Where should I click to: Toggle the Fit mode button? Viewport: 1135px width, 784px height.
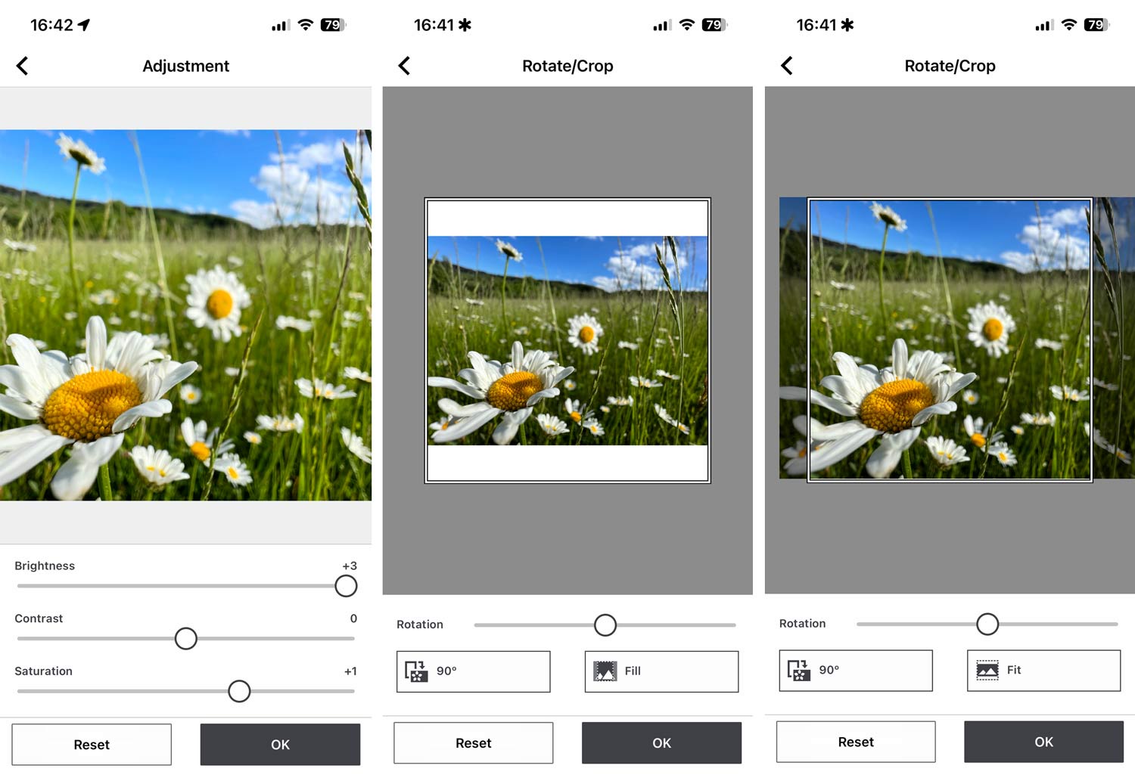click(1043, 671)
